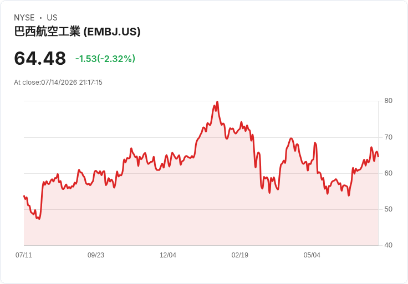408x284 pixels.
Task: Click the At close timestamp text
Action: [x=58, y=82]
